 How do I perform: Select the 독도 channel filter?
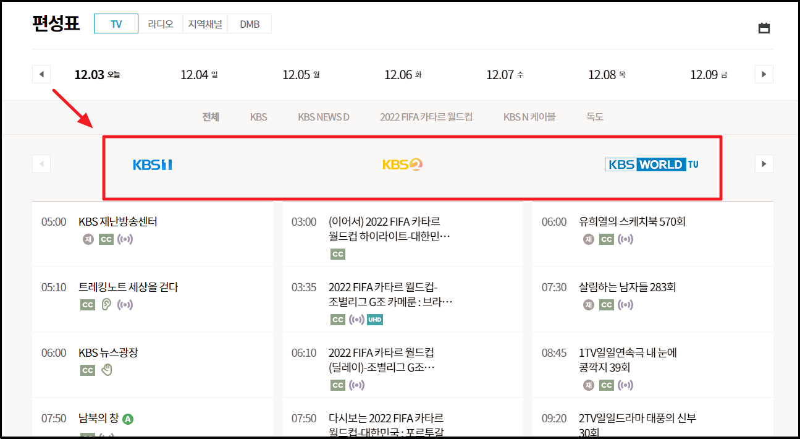[x=595, y=117]
